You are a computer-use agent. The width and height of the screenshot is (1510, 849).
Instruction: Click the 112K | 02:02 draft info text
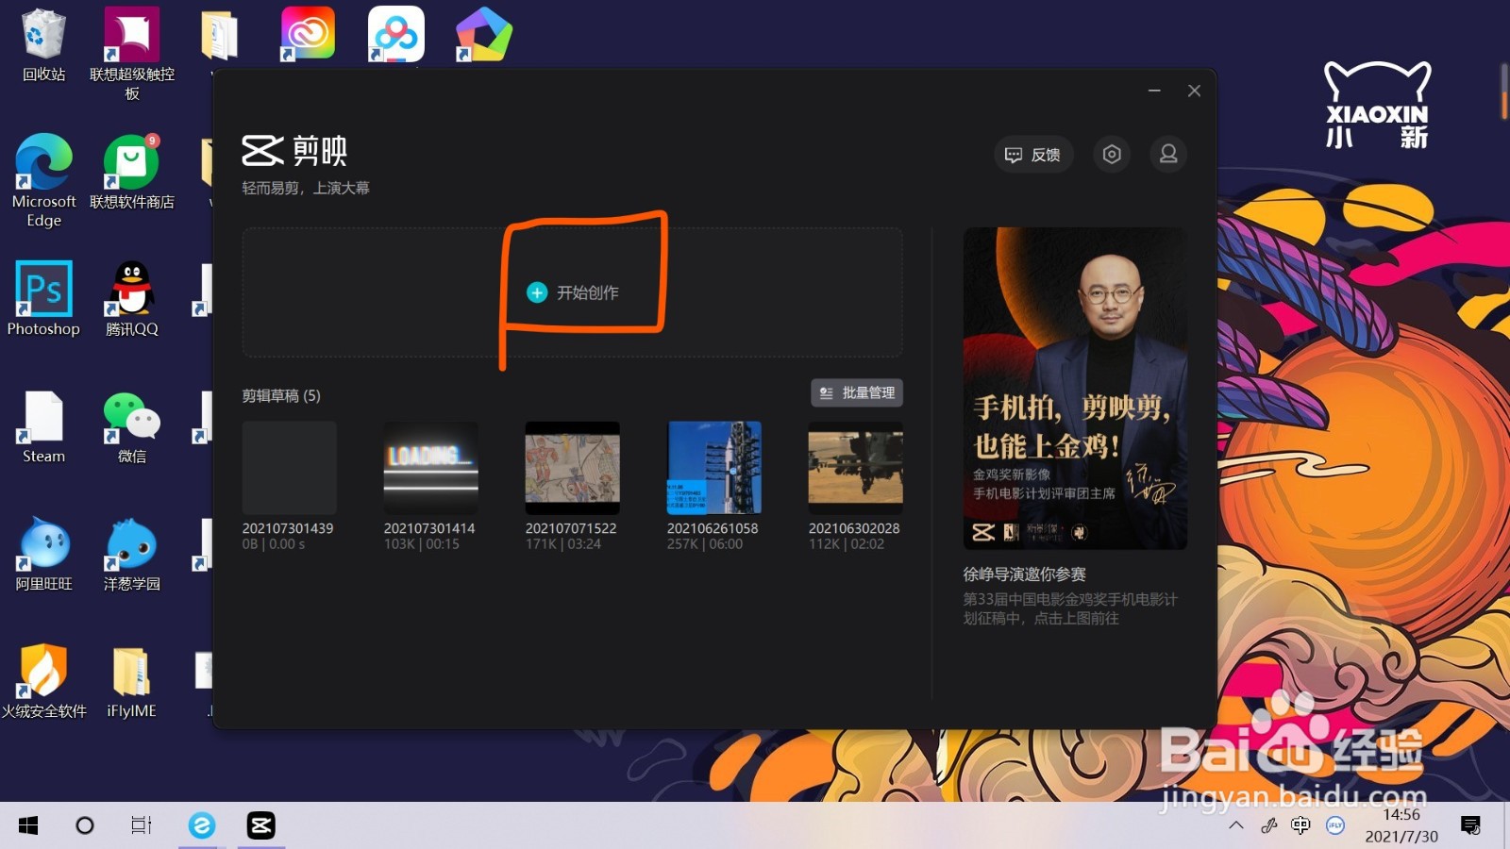pos(846,544)
